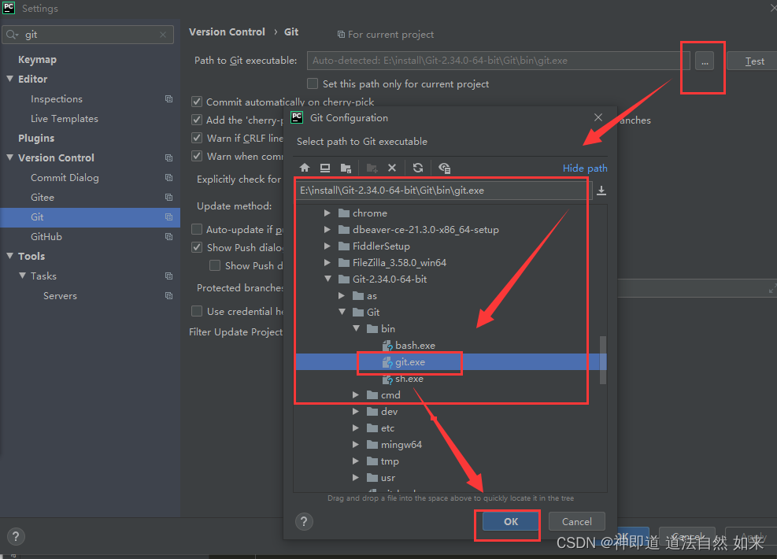Toggle the Auto-update if push rejected checkbox

pyautogui.click(x=197, y=229)
